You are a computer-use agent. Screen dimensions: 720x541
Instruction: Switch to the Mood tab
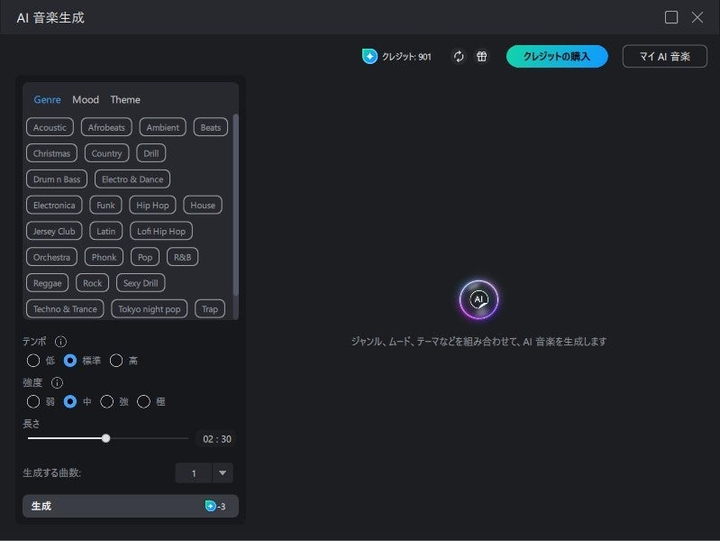click(x=86, y=100)
